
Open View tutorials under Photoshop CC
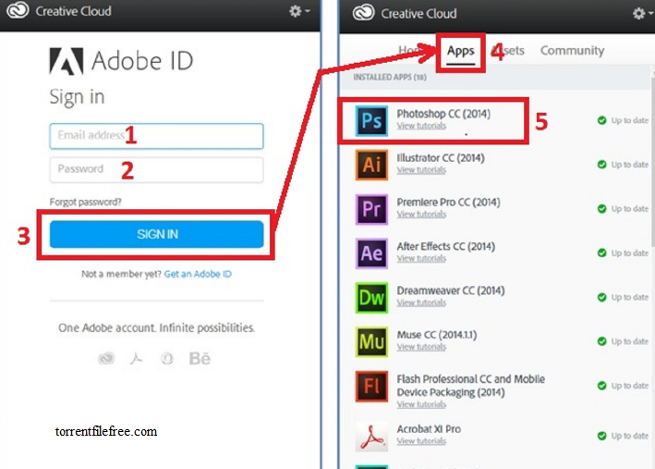(421, 126)
